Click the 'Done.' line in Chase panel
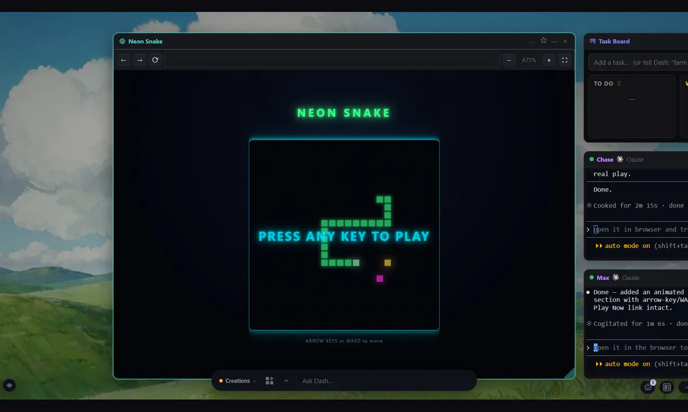 602,190
